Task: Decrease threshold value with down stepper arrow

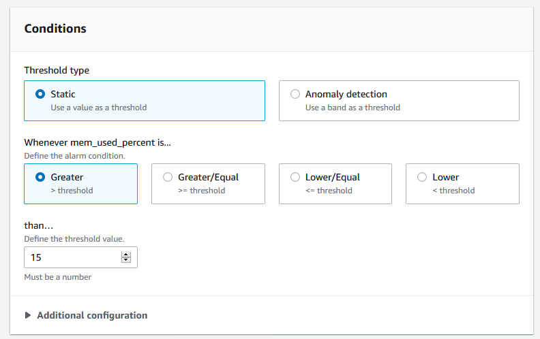Action: (126, 259)
